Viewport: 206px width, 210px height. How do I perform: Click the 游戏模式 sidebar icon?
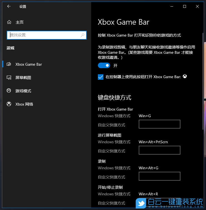9,91
